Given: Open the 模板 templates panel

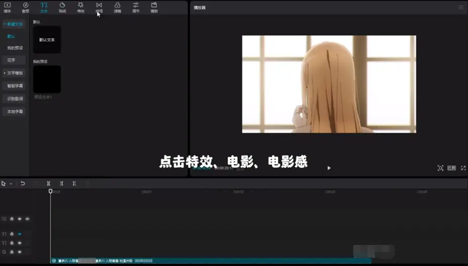Looking at the screenshot, I should coord(154,8).
